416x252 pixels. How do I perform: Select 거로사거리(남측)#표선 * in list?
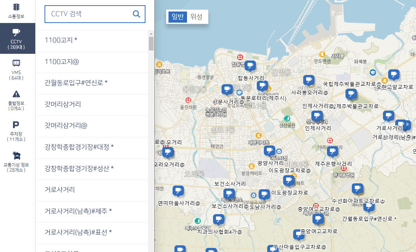point(92,233)
